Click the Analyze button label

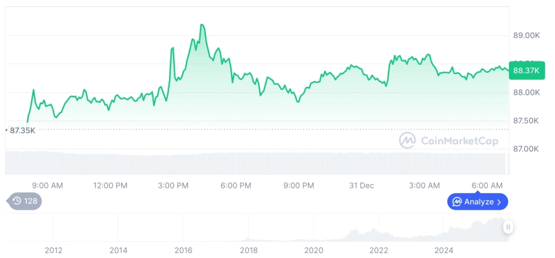coord(479,202)
